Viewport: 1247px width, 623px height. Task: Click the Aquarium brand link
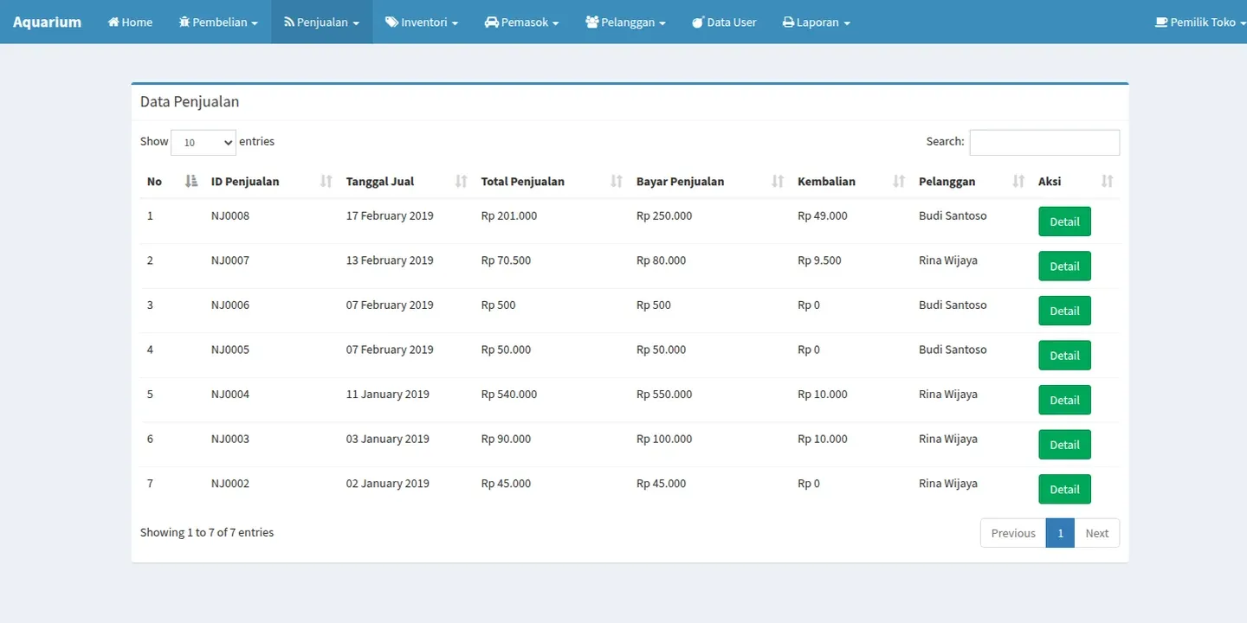tap(47, 22)
